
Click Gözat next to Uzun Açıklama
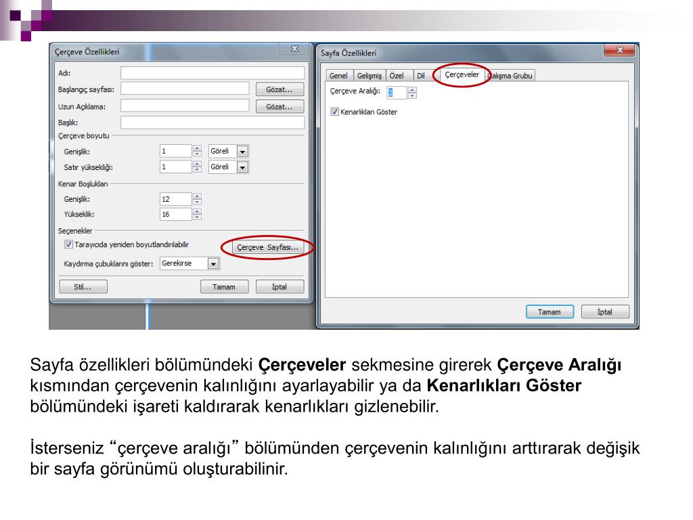(280, 106)
